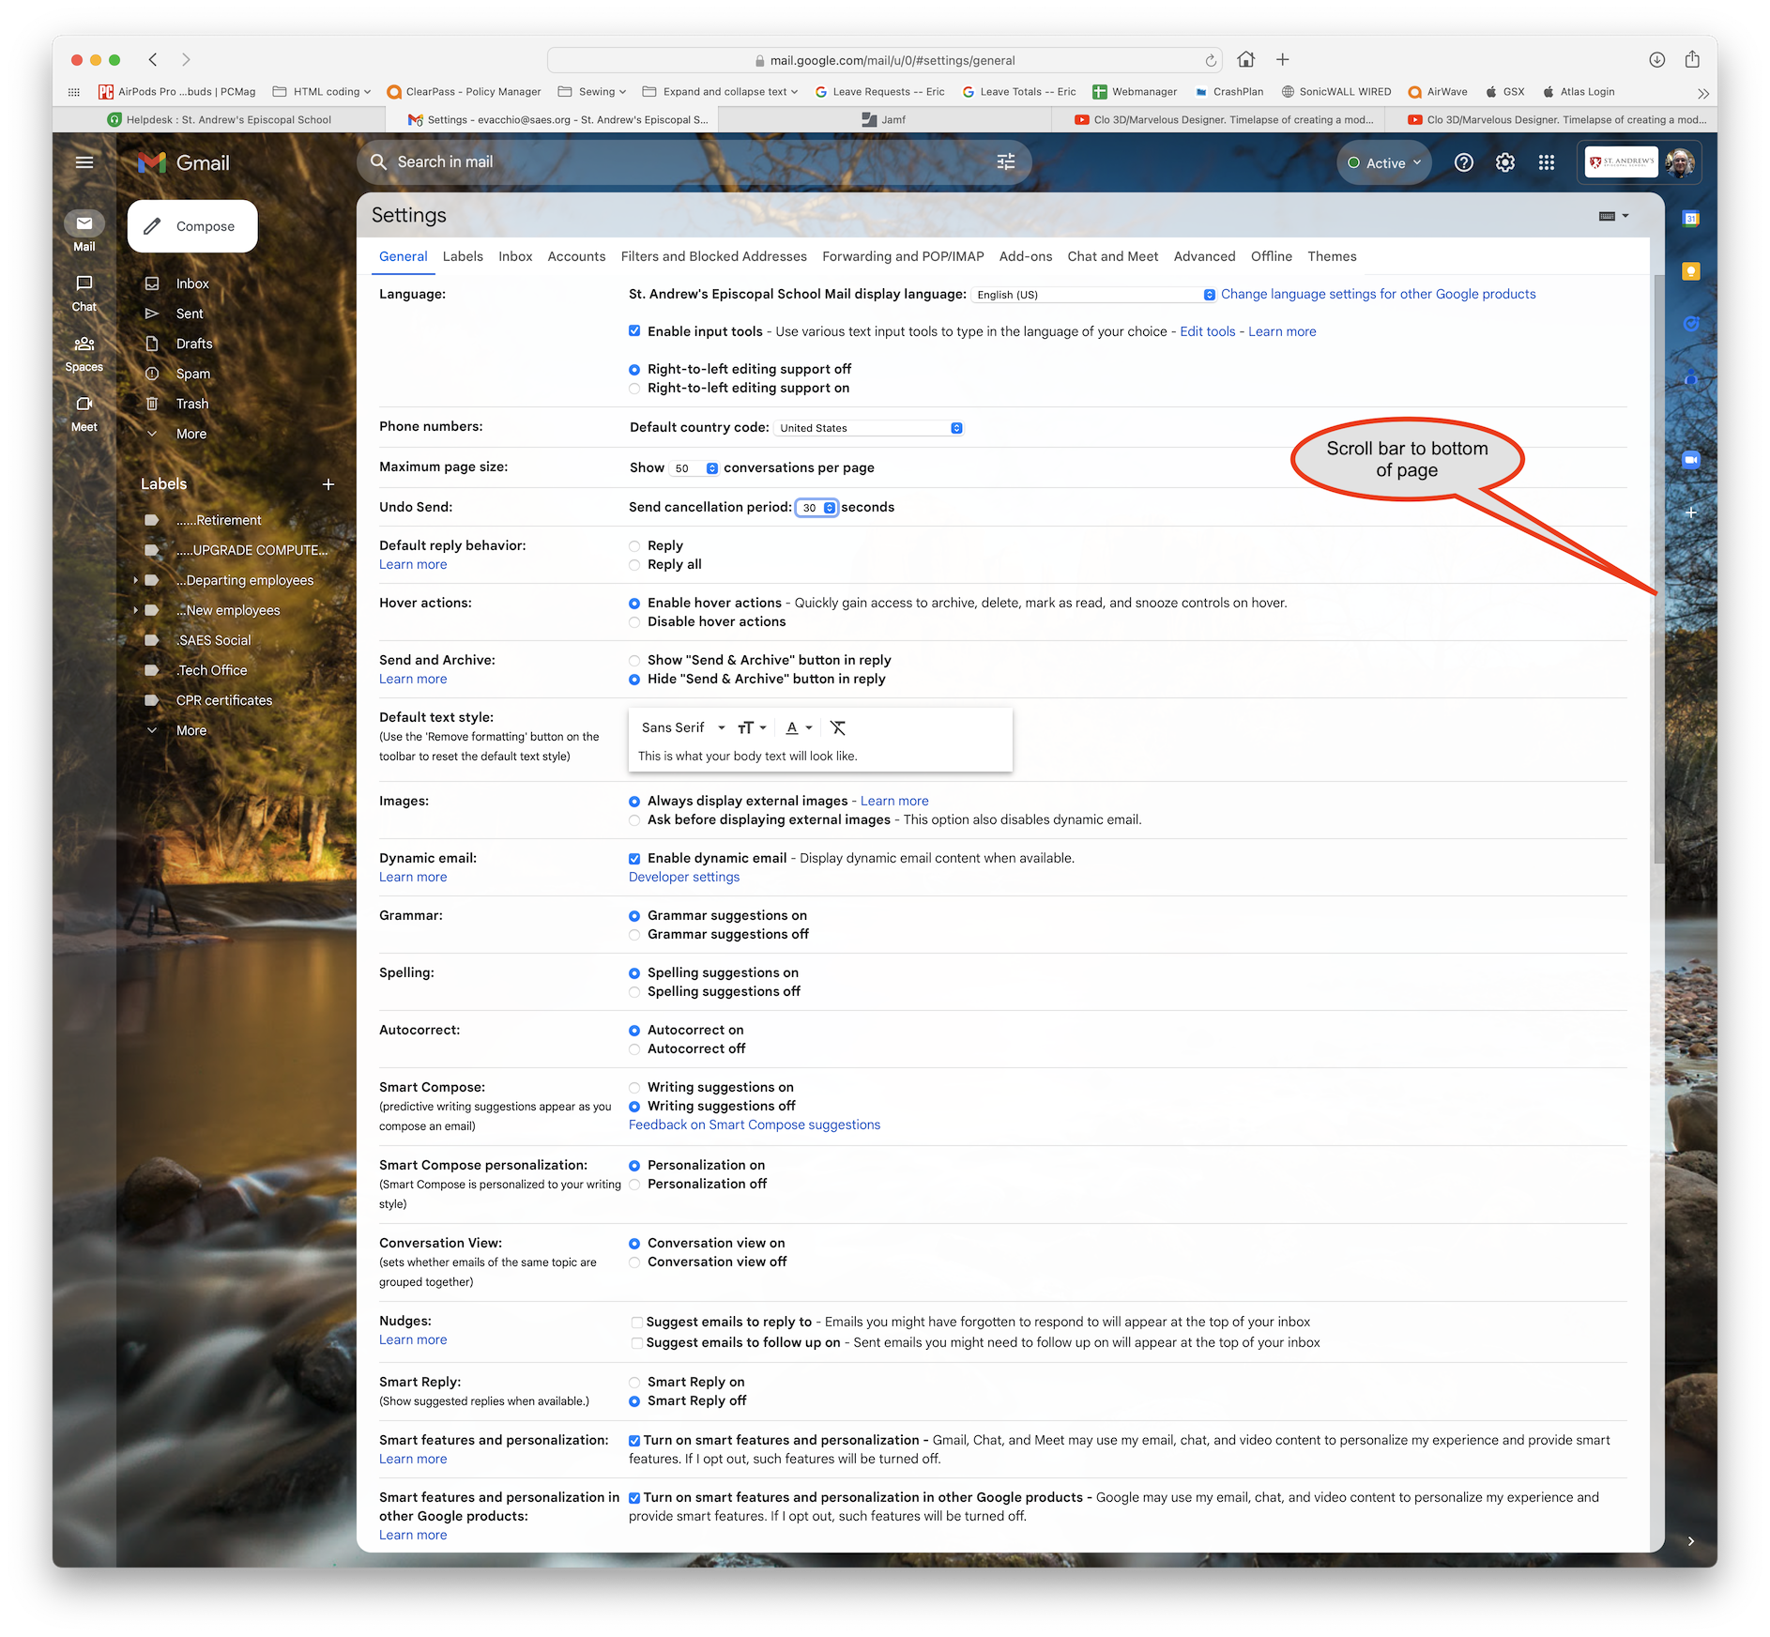Open Gmail main menu hamburger icon
Image resolution: width=1770 pixels, height=1637 pixels.
[84, 162]
